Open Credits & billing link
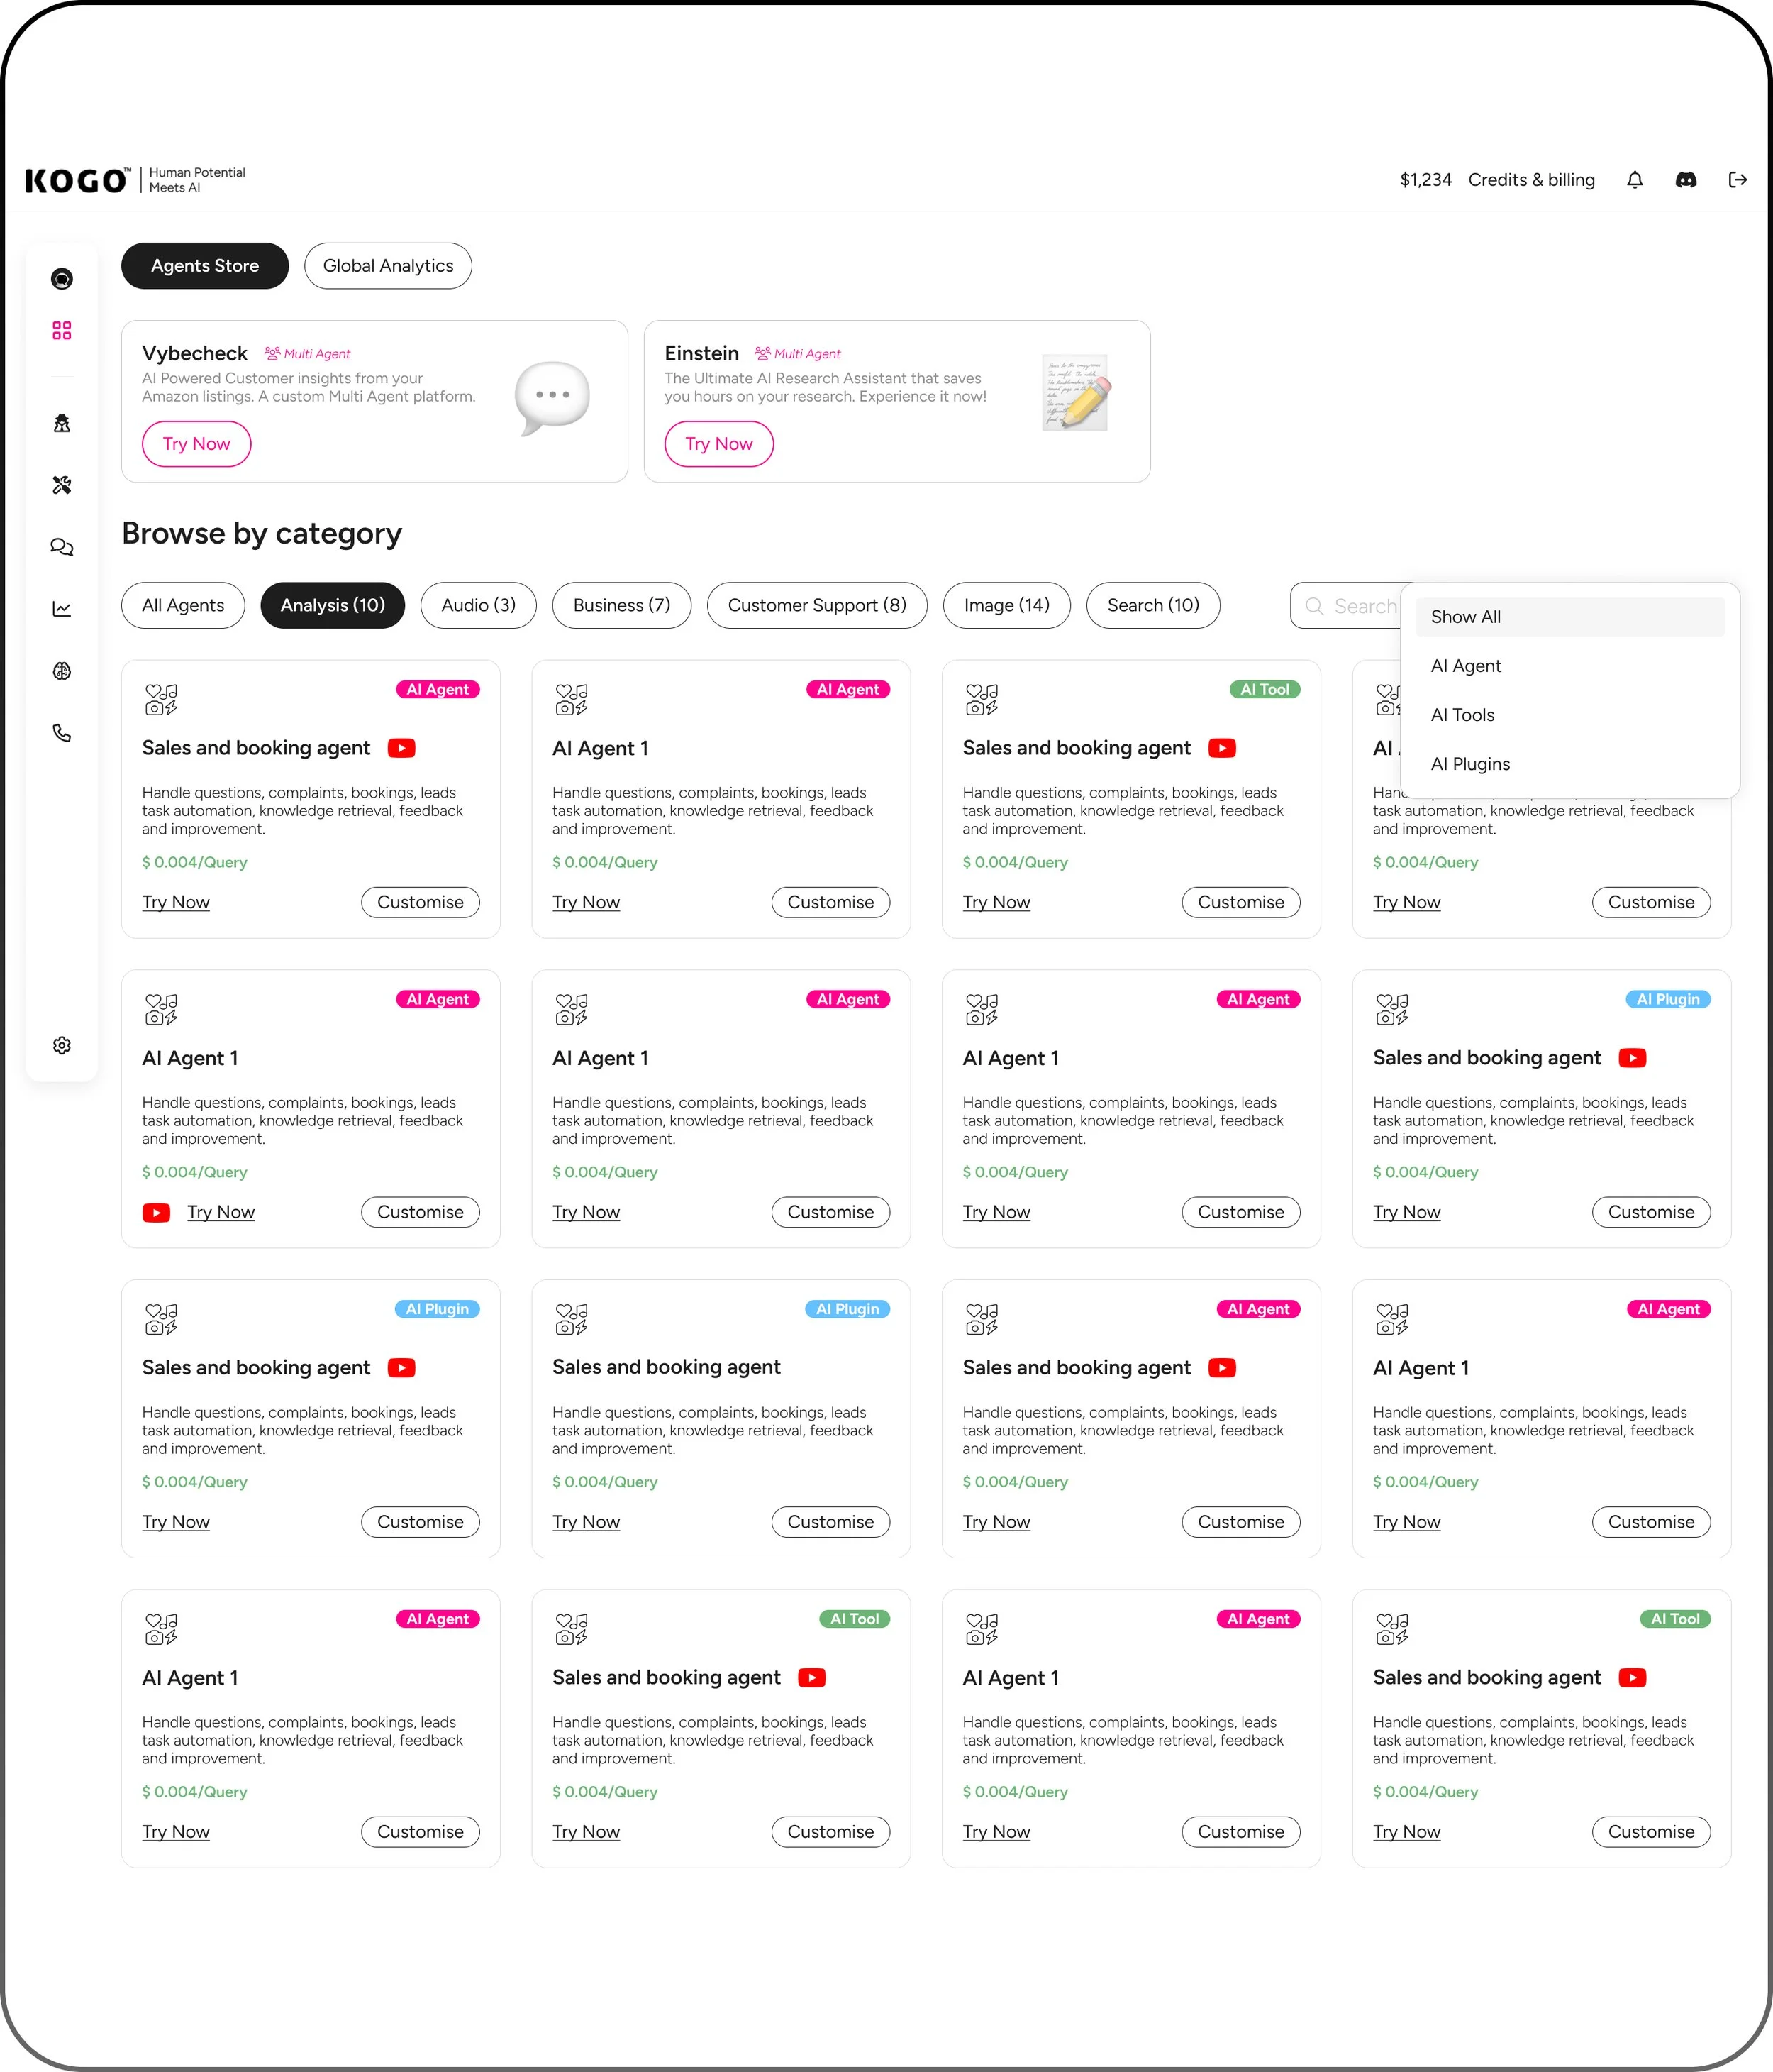The width and height of the screenshot is (1773, 2072). click(1530, 180)
